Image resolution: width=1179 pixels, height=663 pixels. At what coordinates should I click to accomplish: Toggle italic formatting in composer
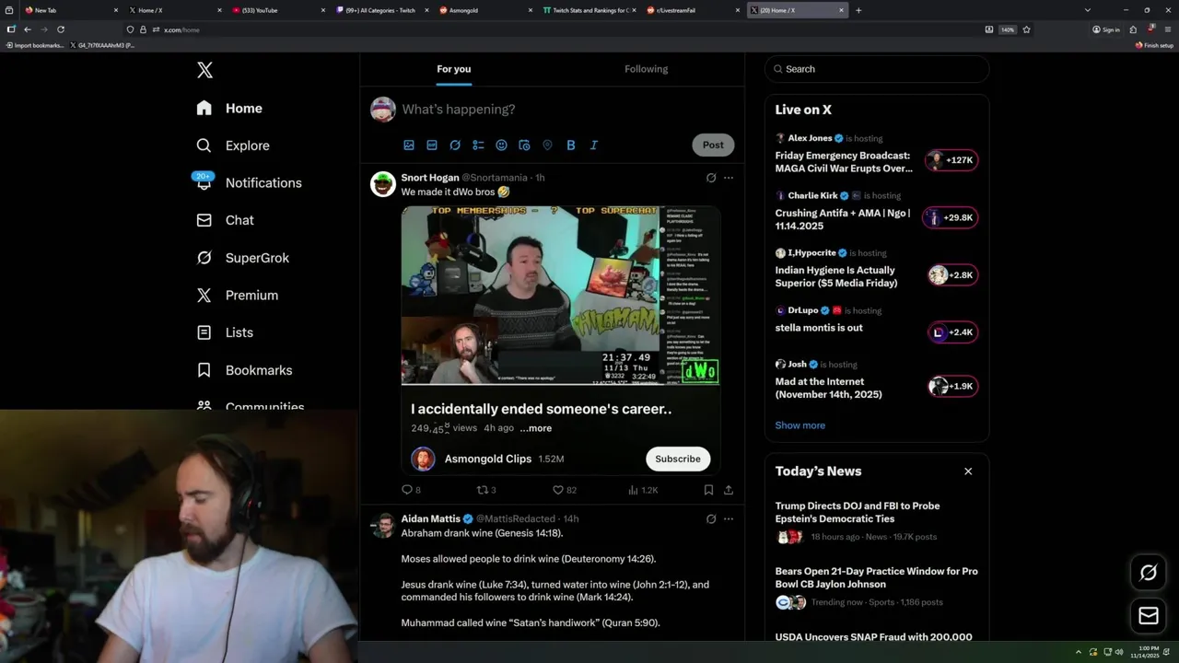pyautogui.click(x=594, y=145)
